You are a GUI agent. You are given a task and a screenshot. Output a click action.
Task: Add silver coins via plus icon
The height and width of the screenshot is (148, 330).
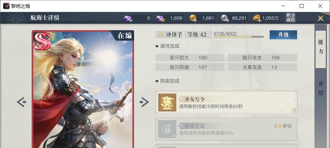[225, 19]
